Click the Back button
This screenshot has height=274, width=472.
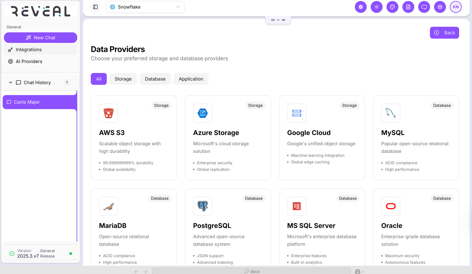(x=444, y=33)
